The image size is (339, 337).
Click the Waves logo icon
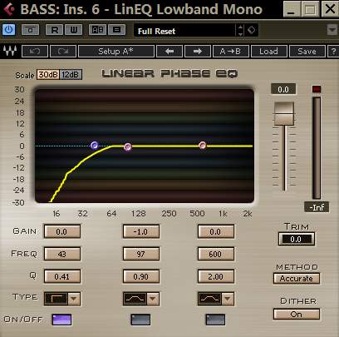pos(10,51)
